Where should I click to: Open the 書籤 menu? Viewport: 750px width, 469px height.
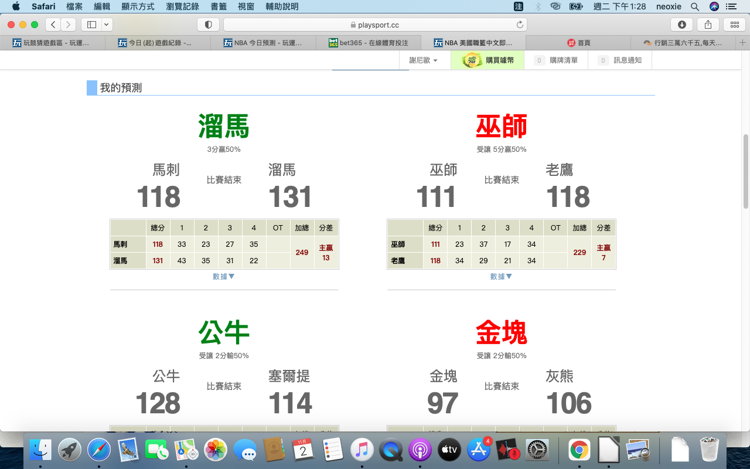pos(219,6)
